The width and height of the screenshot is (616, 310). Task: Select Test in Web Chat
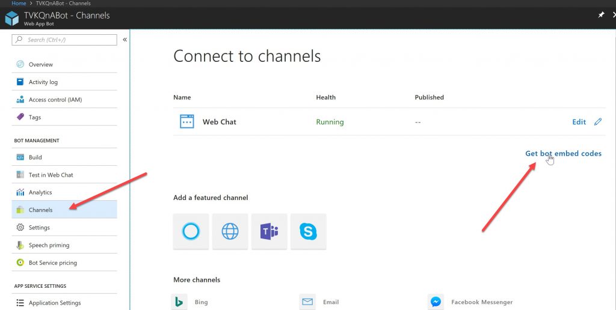(51, 175)
